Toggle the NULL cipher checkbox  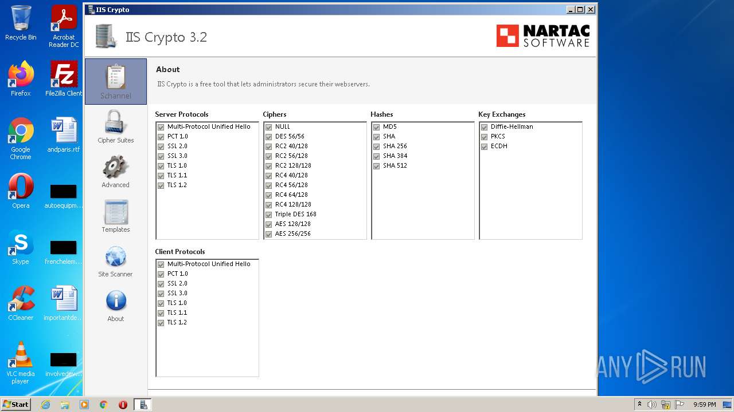pos(269,127)
